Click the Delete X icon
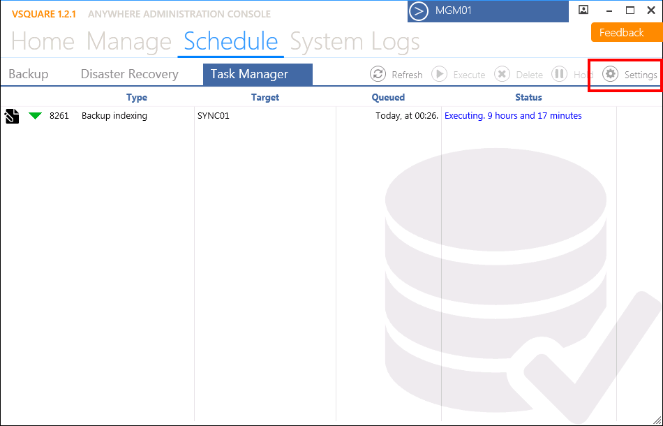This screenshot has width=663, height=426. (x=502, y=74)
